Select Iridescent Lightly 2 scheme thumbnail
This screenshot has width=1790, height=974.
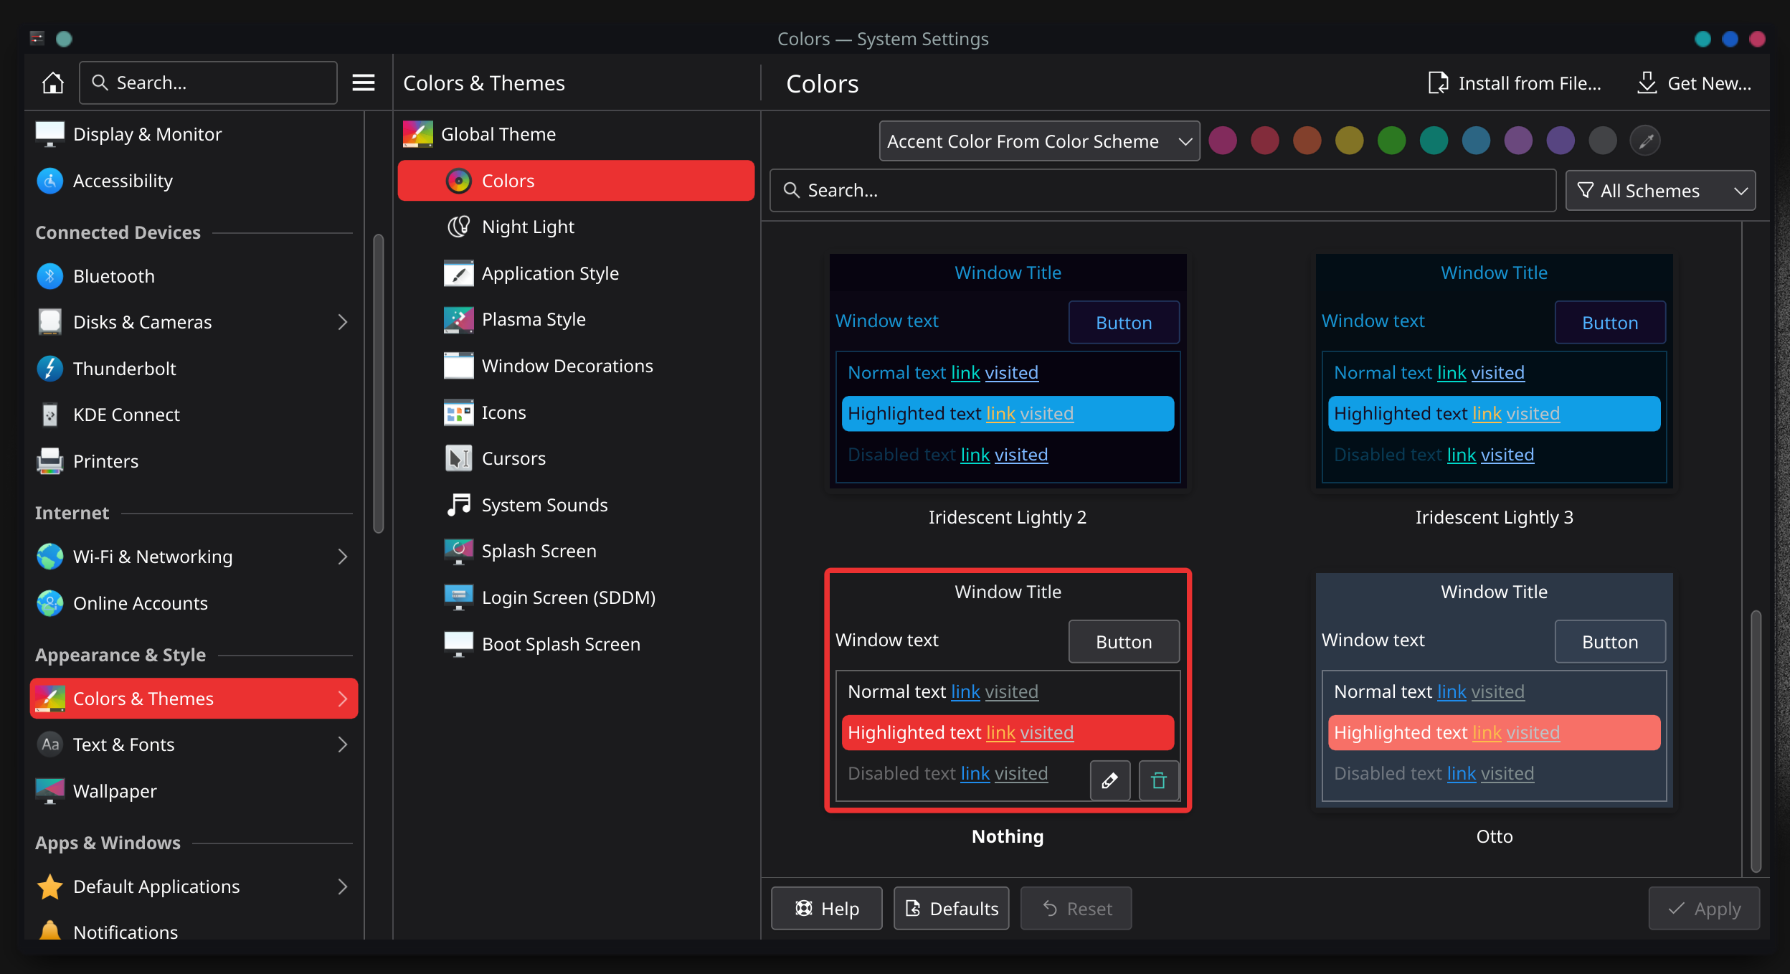(1008, 371)
